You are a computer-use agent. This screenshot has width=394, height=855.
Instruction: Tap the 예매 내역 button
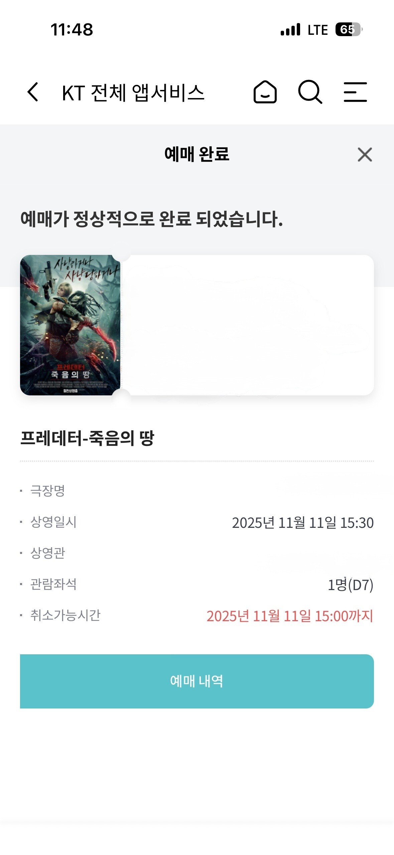click(197, 681)
